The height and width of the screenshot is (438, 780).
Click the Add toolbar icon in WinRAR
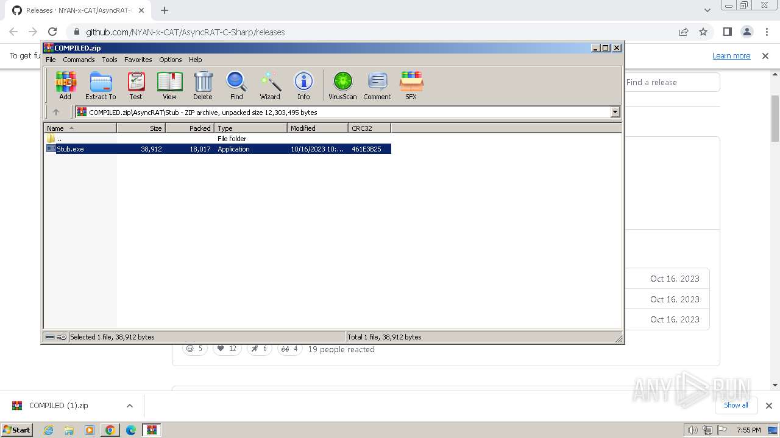pos(65,85)
